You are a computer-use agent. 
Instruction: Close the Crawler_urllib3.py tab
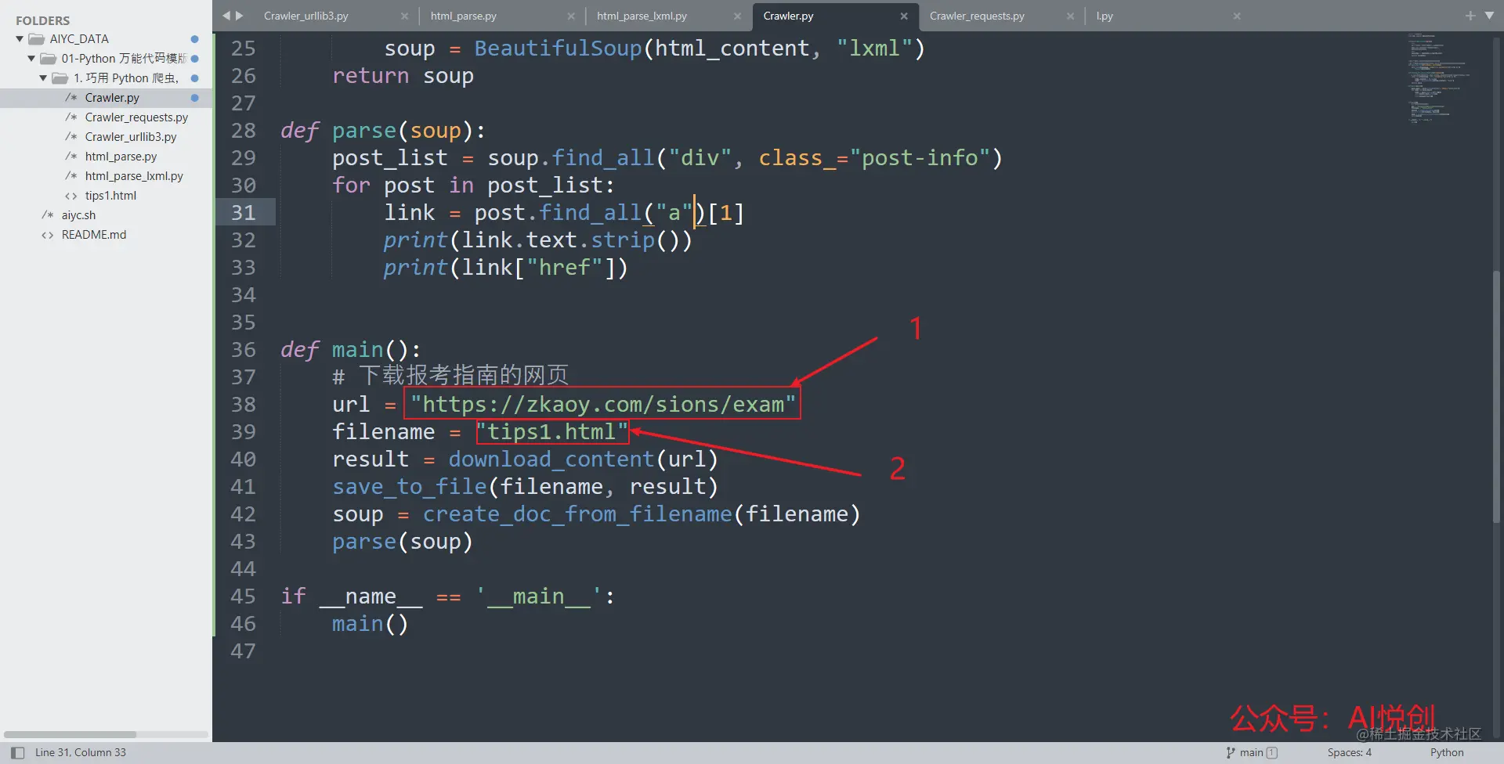click(x=404, y=16)
